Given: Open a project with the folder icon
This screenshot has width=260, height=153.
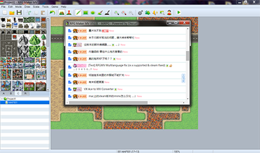Looking at the screenshot, I should pyautogui.click(x=12, y=13).
